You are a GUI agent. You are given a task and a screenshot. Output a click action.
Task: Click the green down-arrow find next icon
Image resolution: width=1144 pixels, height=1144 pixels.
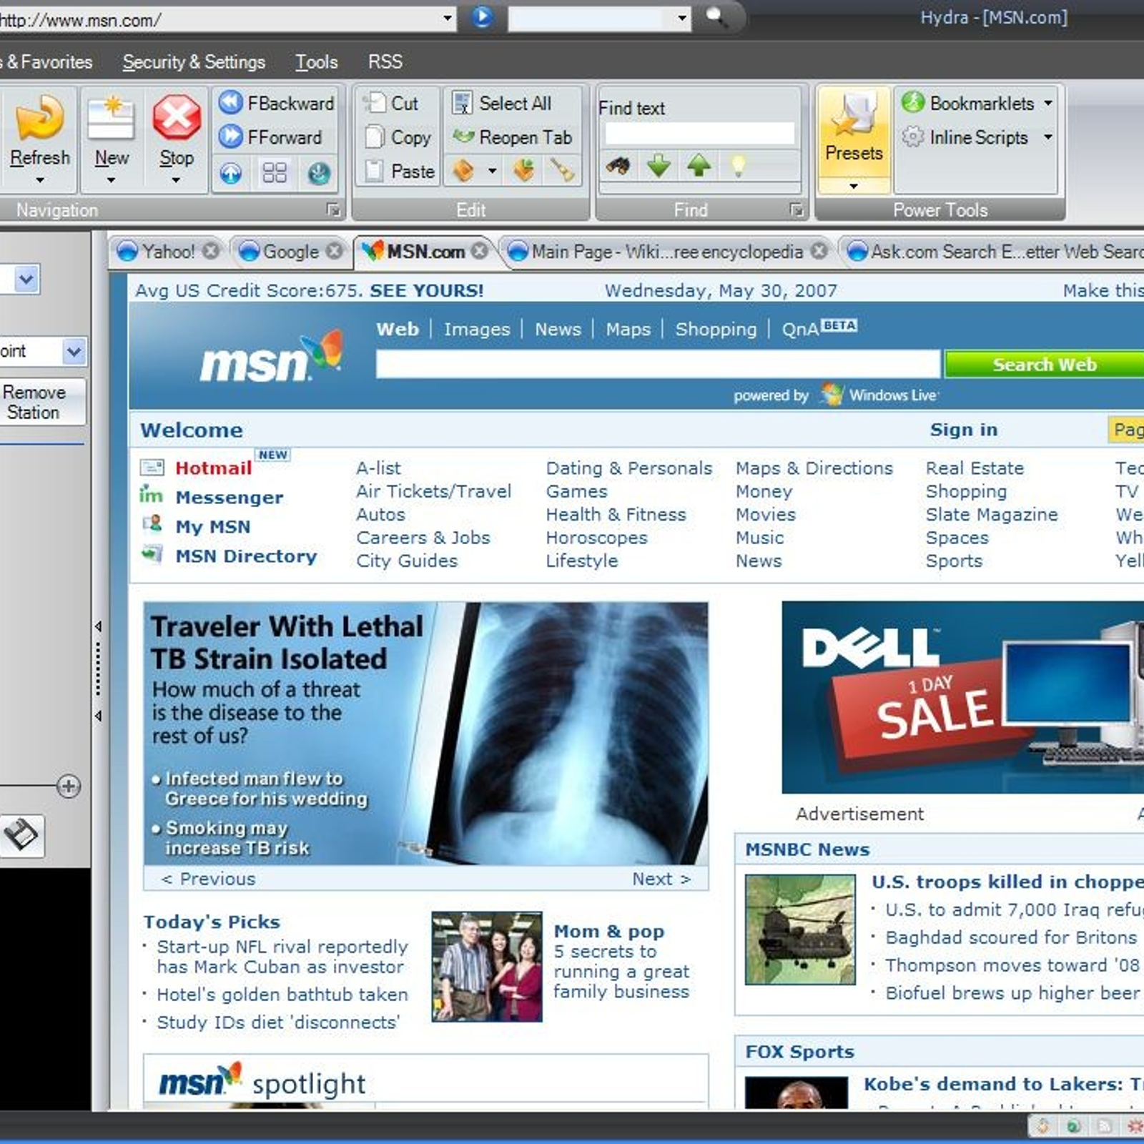point(659,166)
